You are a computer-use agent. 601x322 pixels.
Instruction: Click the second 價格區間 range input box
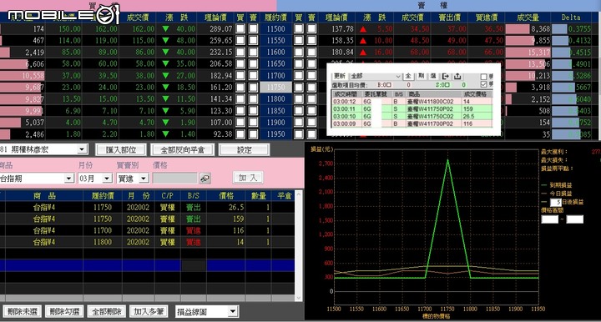pos(574,219)
